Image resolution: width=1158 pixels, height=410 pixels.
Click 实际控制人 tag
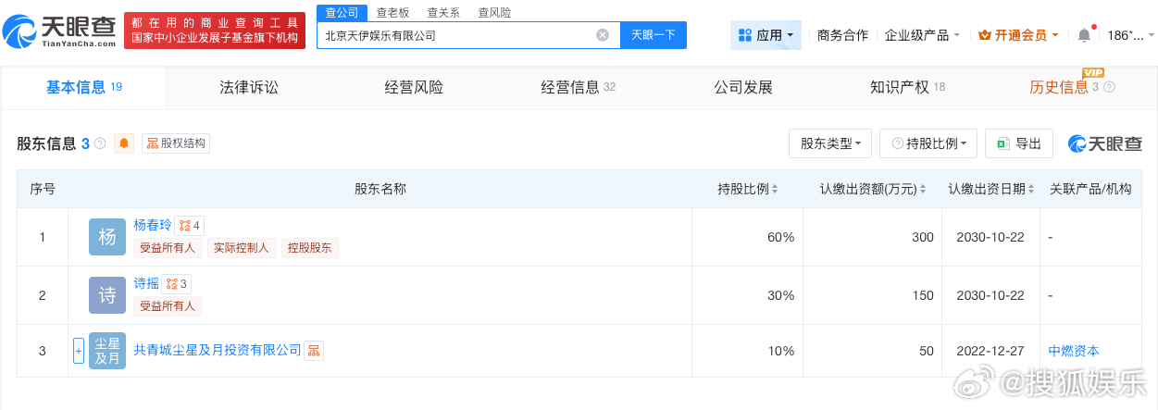(x=241, y=247)
